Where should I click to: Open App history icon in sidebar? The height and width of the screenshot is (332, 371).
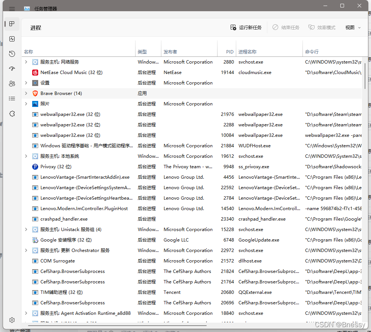12,53
